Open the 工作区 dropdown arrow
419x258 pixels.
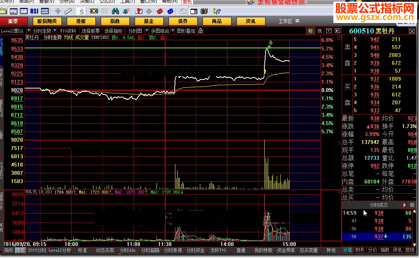[x=298, y=21]
